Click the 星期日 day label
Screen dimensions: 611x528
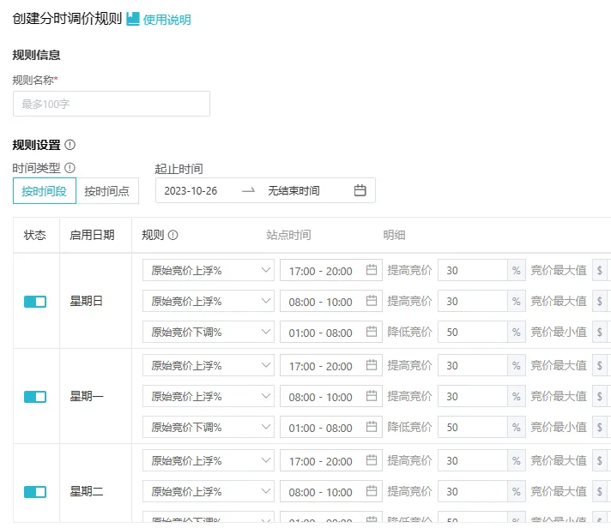[86, 301]
